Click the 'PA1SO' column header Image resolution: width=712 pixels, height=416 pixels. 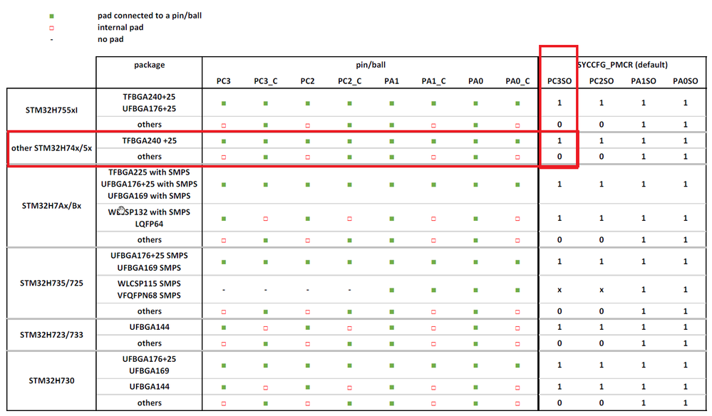click(644, 81)
